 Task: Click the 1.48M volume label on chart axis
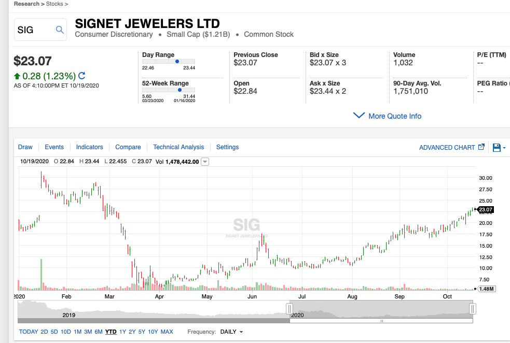tap(487, 289)
